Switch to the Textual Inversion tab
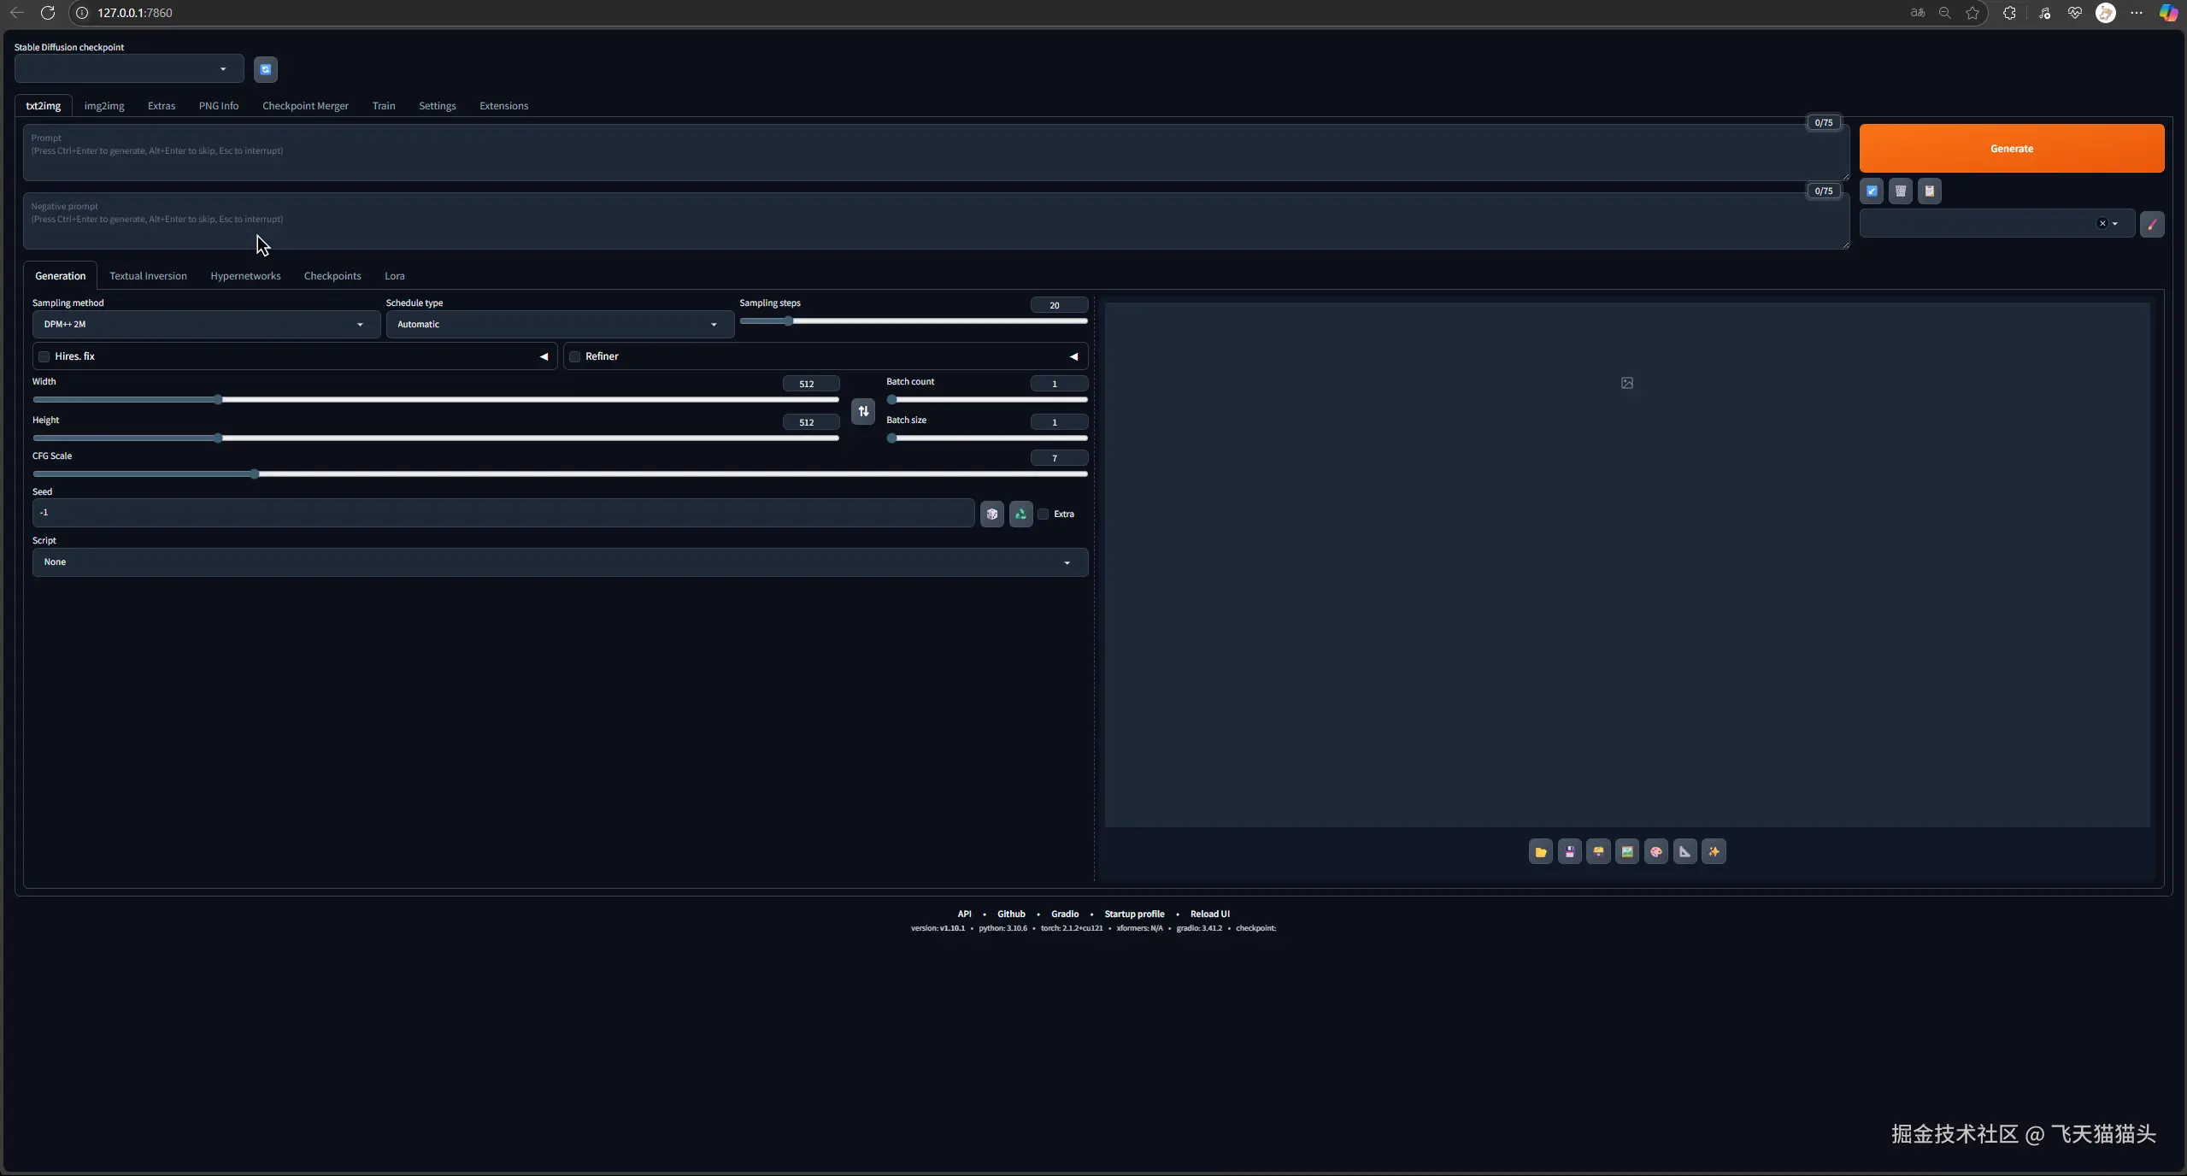Viewport: 2187px width, 1176px height. coord(148,276)
